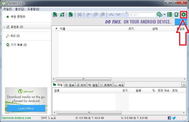Toggle the category list view icon
This screenshot has width=189, height=122.
170,15
